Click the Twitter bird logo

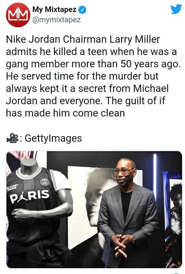[176, 9]
